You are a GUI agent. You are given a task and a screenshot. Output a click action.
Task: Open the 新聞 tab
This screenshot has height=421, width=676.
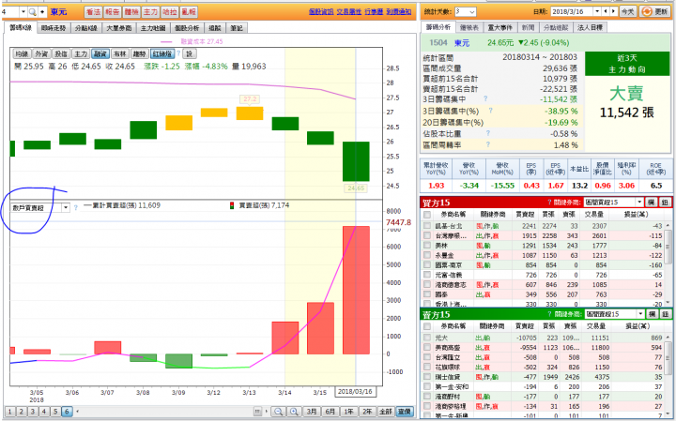click(528, 27)
